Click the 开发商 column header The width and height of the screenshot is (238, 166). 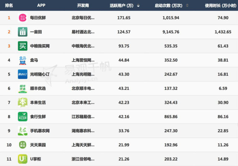(83, 6)
